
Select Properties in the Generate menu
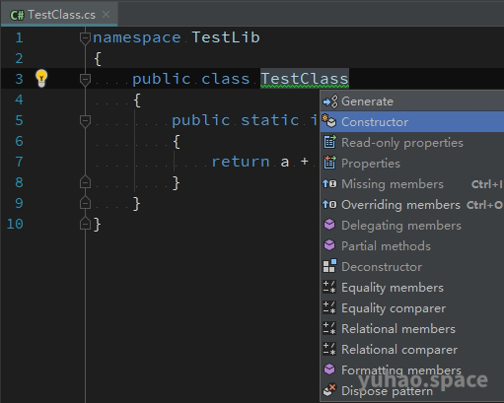point(412,164)
